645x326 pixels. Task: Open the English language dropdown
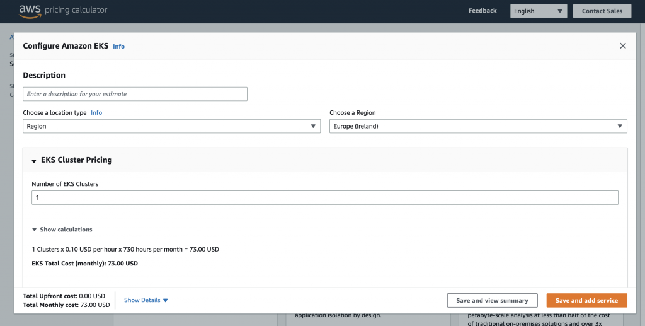point(539,11)
